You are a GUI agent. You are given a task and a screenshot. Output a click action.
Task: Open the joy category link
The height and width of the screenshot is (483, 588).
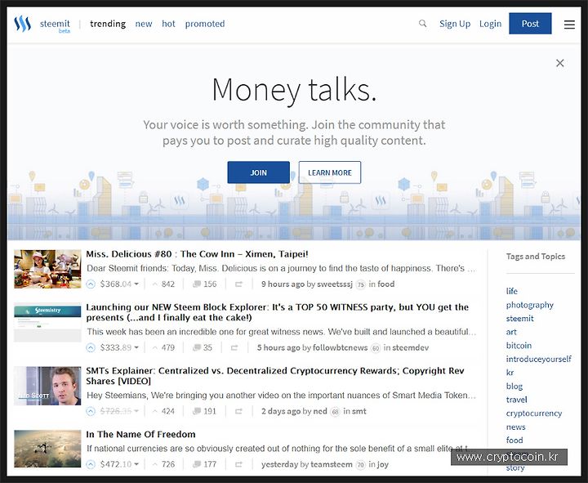pyautogui.click(x=383, y=464)
